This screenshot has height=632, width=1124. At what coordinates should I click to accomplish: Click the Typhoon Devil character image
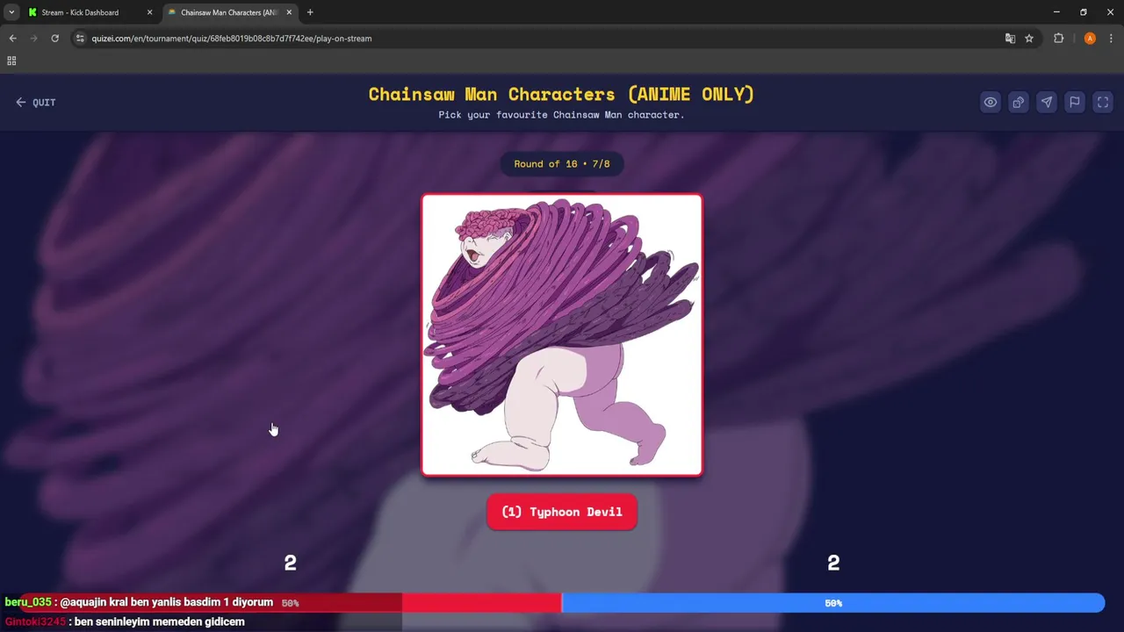point(562,334)
